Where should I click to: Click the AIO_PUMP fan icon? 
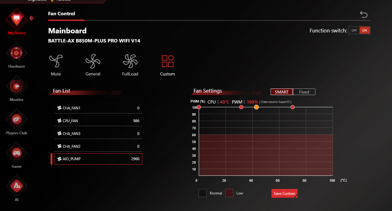point(60,159)
